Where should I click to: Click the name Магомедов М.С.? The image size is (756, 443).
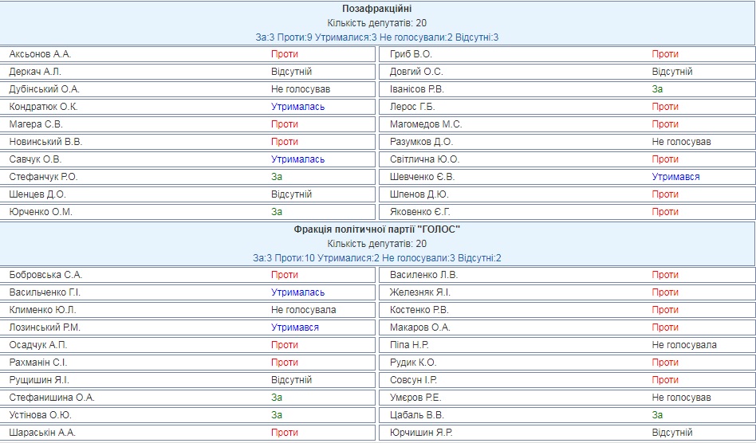pyautogui.click(x=426, y=124)
